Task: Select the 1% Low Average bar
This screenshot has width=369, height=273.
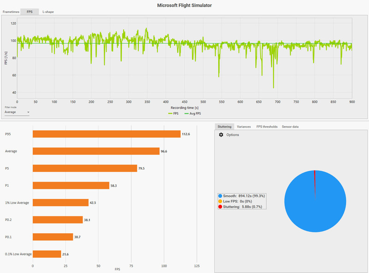Action: (x=60, y=202)
